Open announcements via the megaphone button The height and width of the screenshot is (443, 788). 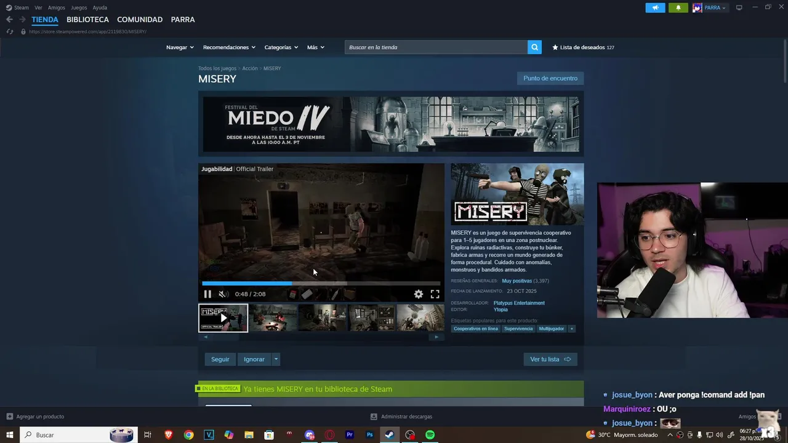[655, 8]
